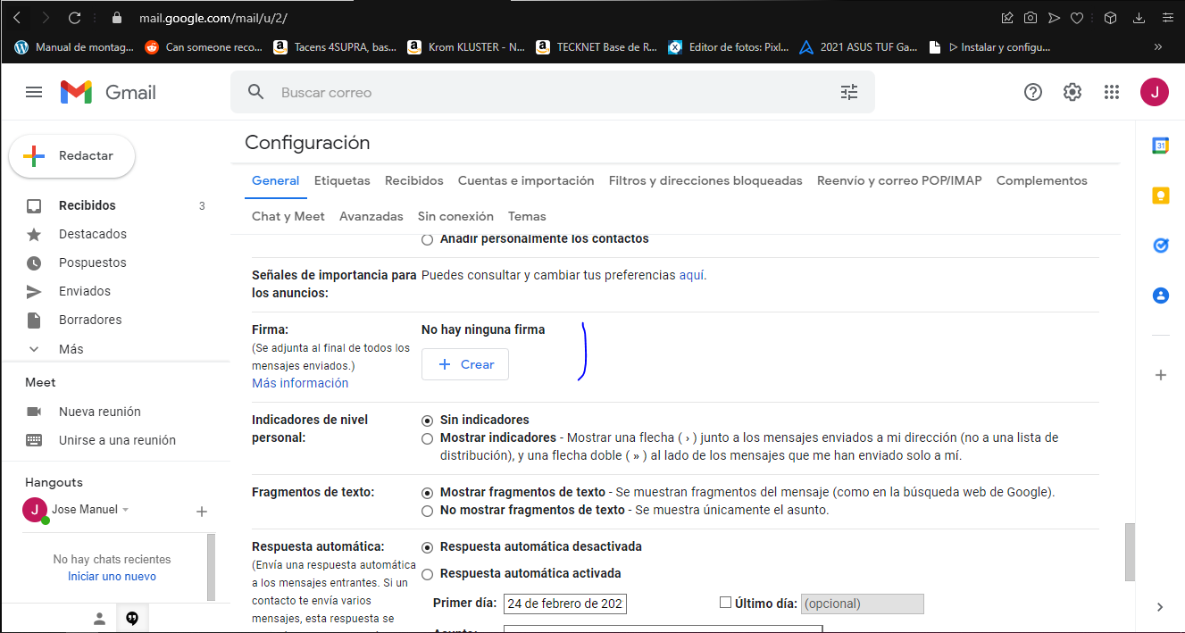Open Chat y Meet settings tab
The height and width of the screenshot is (633, 1185).
point(288,216)
